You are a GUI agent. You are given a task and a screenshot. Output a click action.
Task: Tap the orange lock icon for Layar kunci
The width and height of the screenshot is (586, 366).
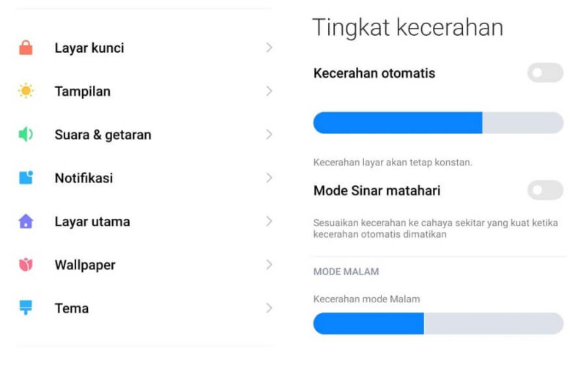tap(26, 48)
